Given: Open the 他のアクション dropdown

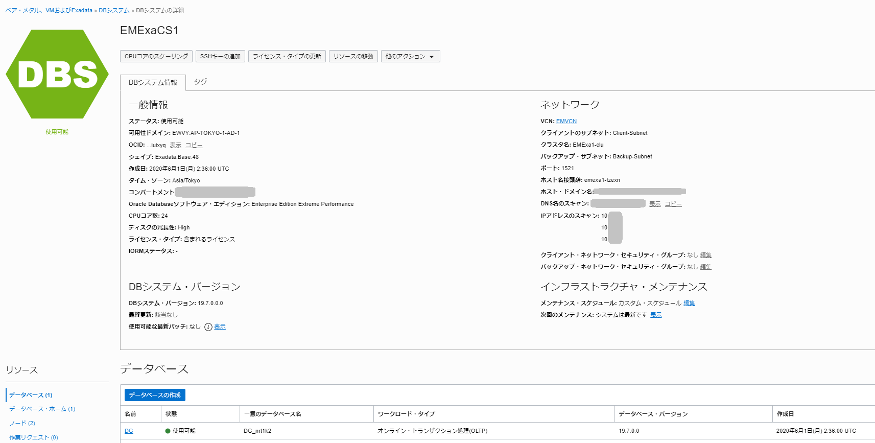Looking at the screenshot, I should [410, 56].
